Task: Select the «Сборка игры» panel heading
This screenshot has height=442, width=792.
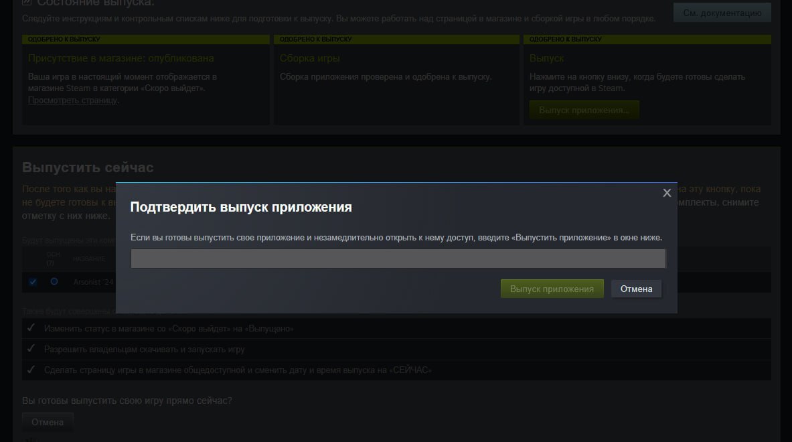Action: (309, 58)
